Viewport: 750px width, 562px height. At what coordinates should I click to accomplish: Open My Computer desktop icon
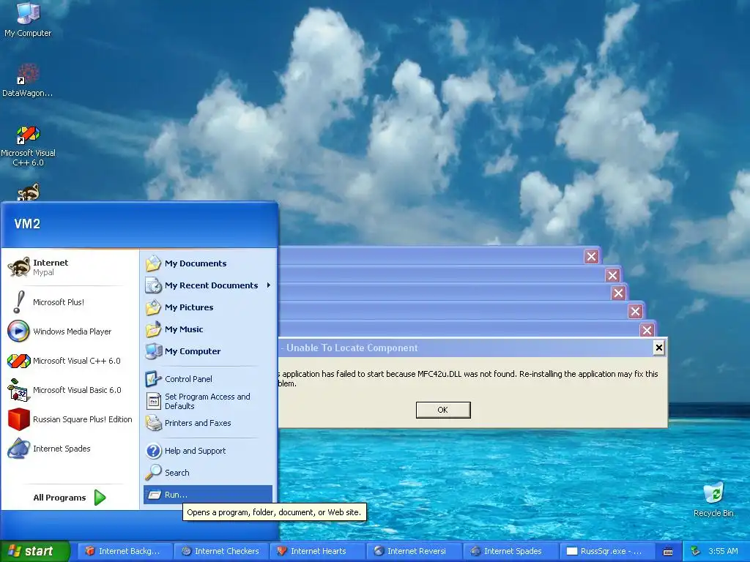tap(28, 20)
